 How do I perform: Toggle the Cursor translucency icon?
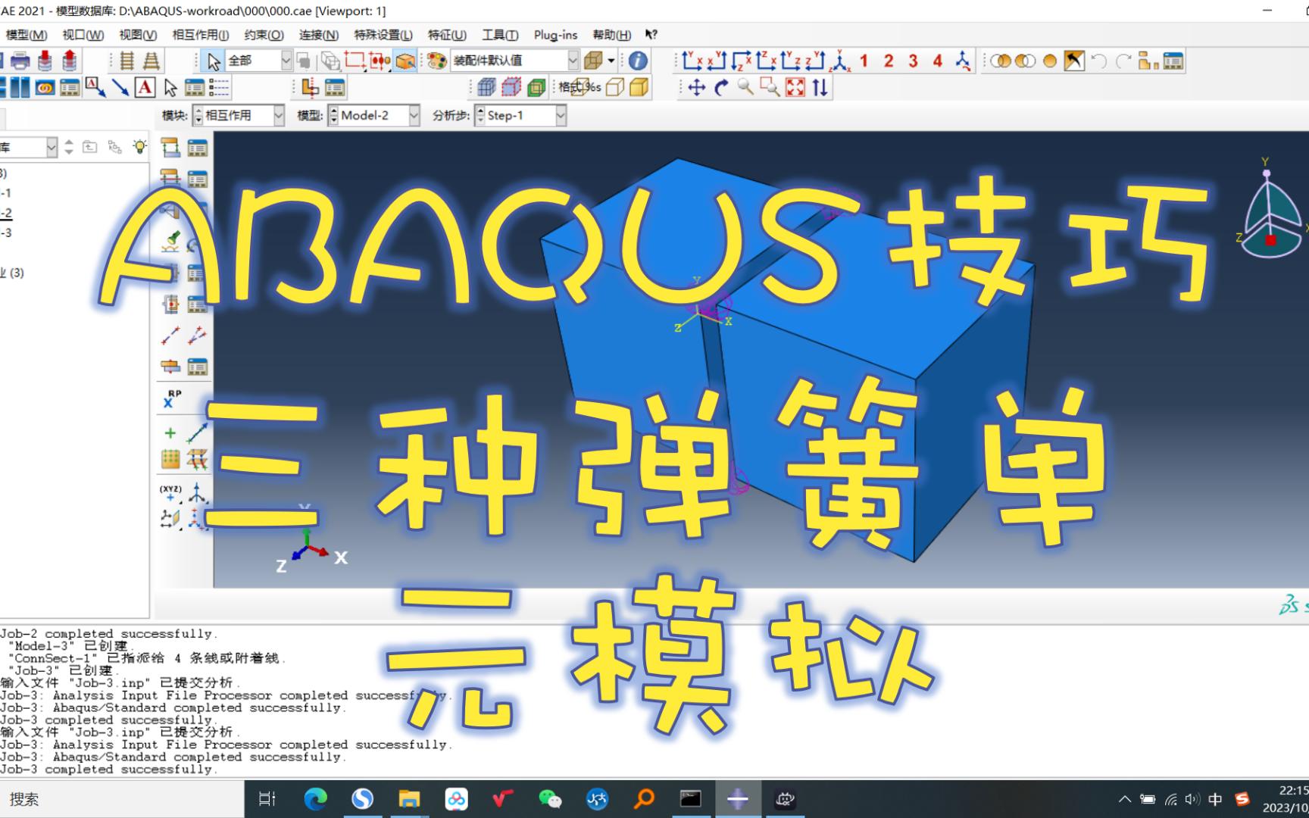[593, 61]
